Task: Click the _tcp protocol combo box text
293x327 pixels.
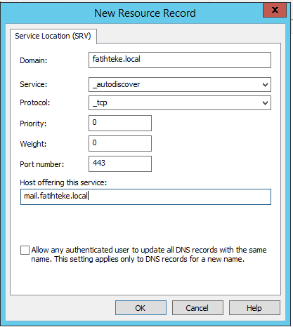Action: click(100, 103)
